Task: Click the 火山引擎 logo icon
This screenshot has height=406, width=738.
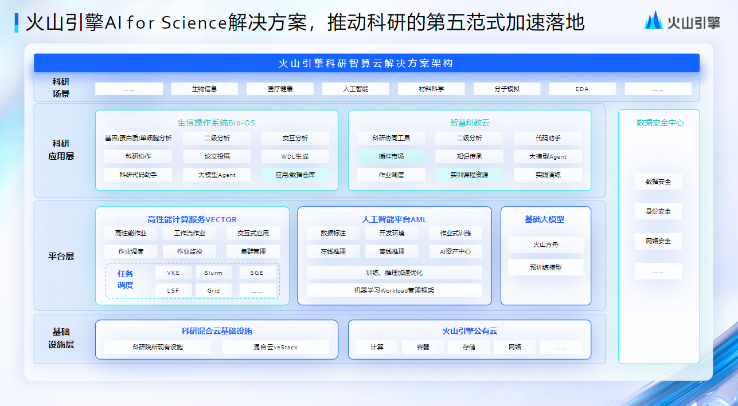Action: click(x=654, y=21)
